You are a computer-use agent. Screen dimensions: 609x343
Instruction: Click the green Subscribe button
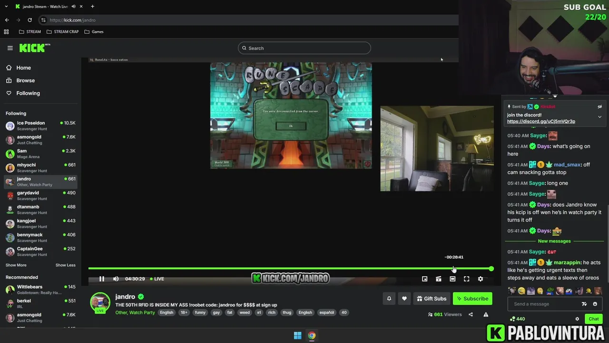[472, 299]
